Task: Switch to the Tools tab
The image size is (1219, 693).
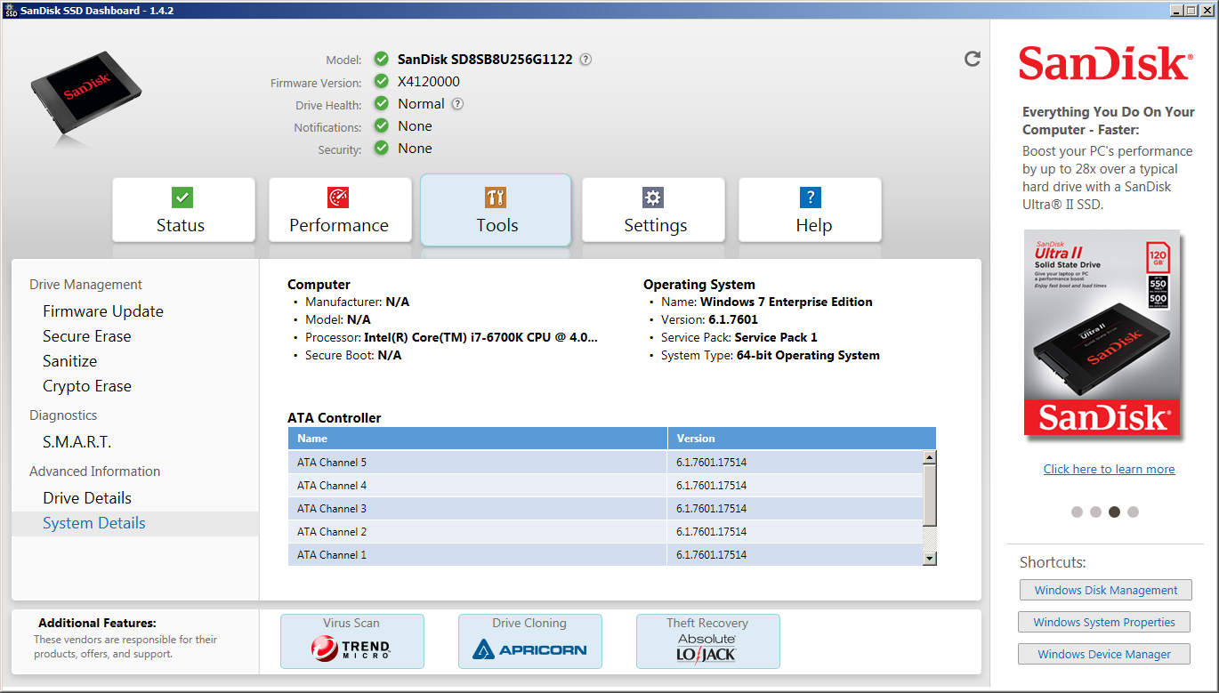Action: (x=496, y=210)
